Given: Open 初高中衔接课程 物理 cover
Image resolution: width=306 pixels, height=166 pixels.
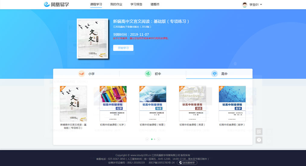Looking at the screenshot, I should [153, 103].
